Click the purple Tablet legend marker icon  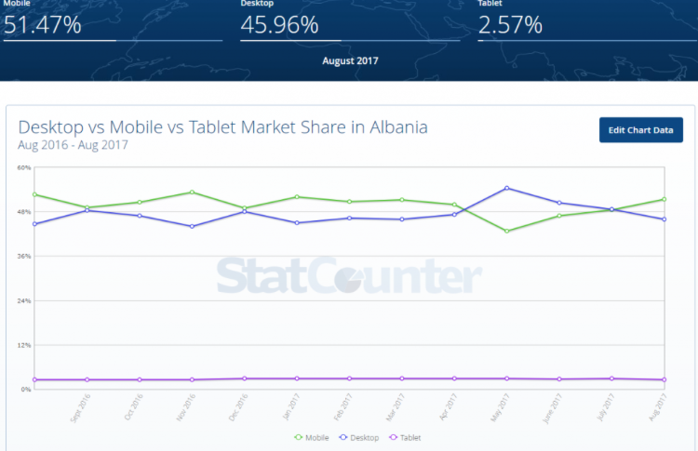pos(392,436)
